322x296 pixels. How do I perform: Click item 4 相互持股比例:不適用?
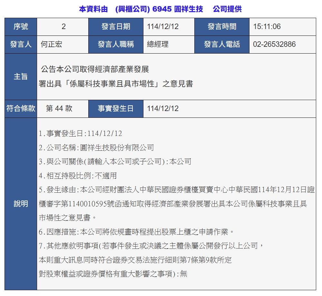tap(78, 176)
